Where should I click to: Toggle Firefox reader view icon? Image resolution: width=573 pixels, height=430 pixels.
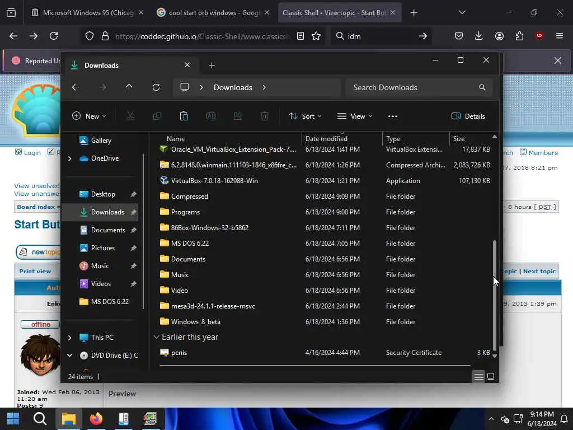[300, 36]
